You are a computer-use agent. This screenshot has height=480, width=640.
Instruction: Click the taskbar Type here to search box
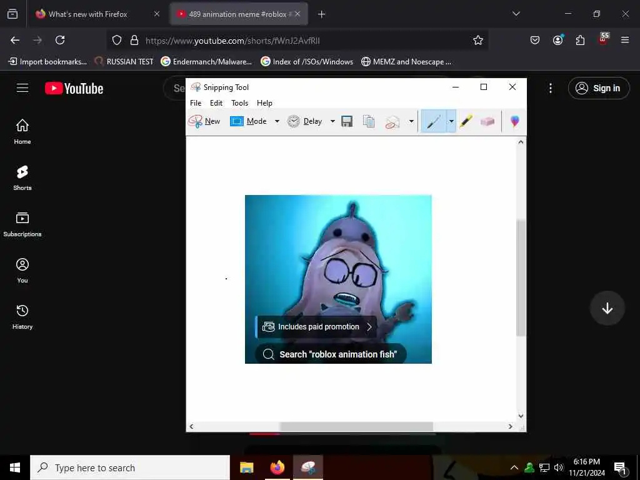point(130,467)
